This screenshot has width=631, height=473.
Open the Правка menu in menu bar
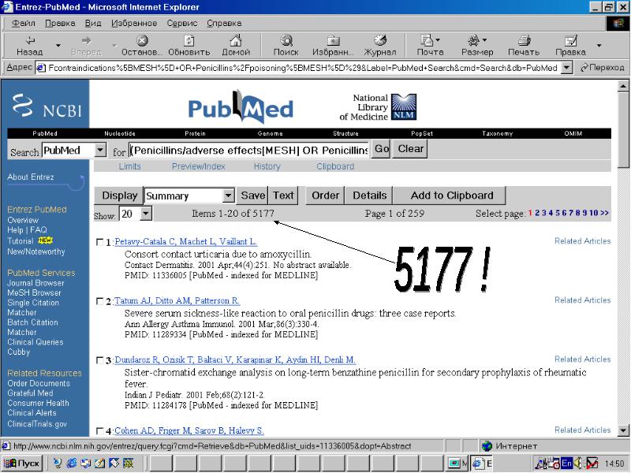(x=60, y=23)
